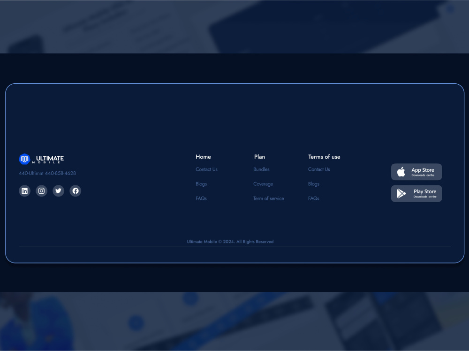Click the Google Play triangle icon
Screen dimensions: 469x351
click(401, 193)
